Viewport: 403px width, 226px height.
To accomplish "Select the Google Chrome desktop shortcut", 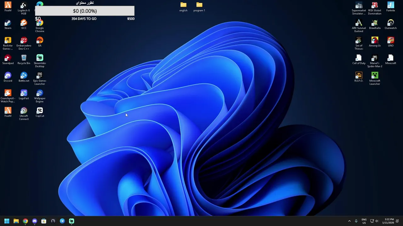I will (x=40, y=26).
